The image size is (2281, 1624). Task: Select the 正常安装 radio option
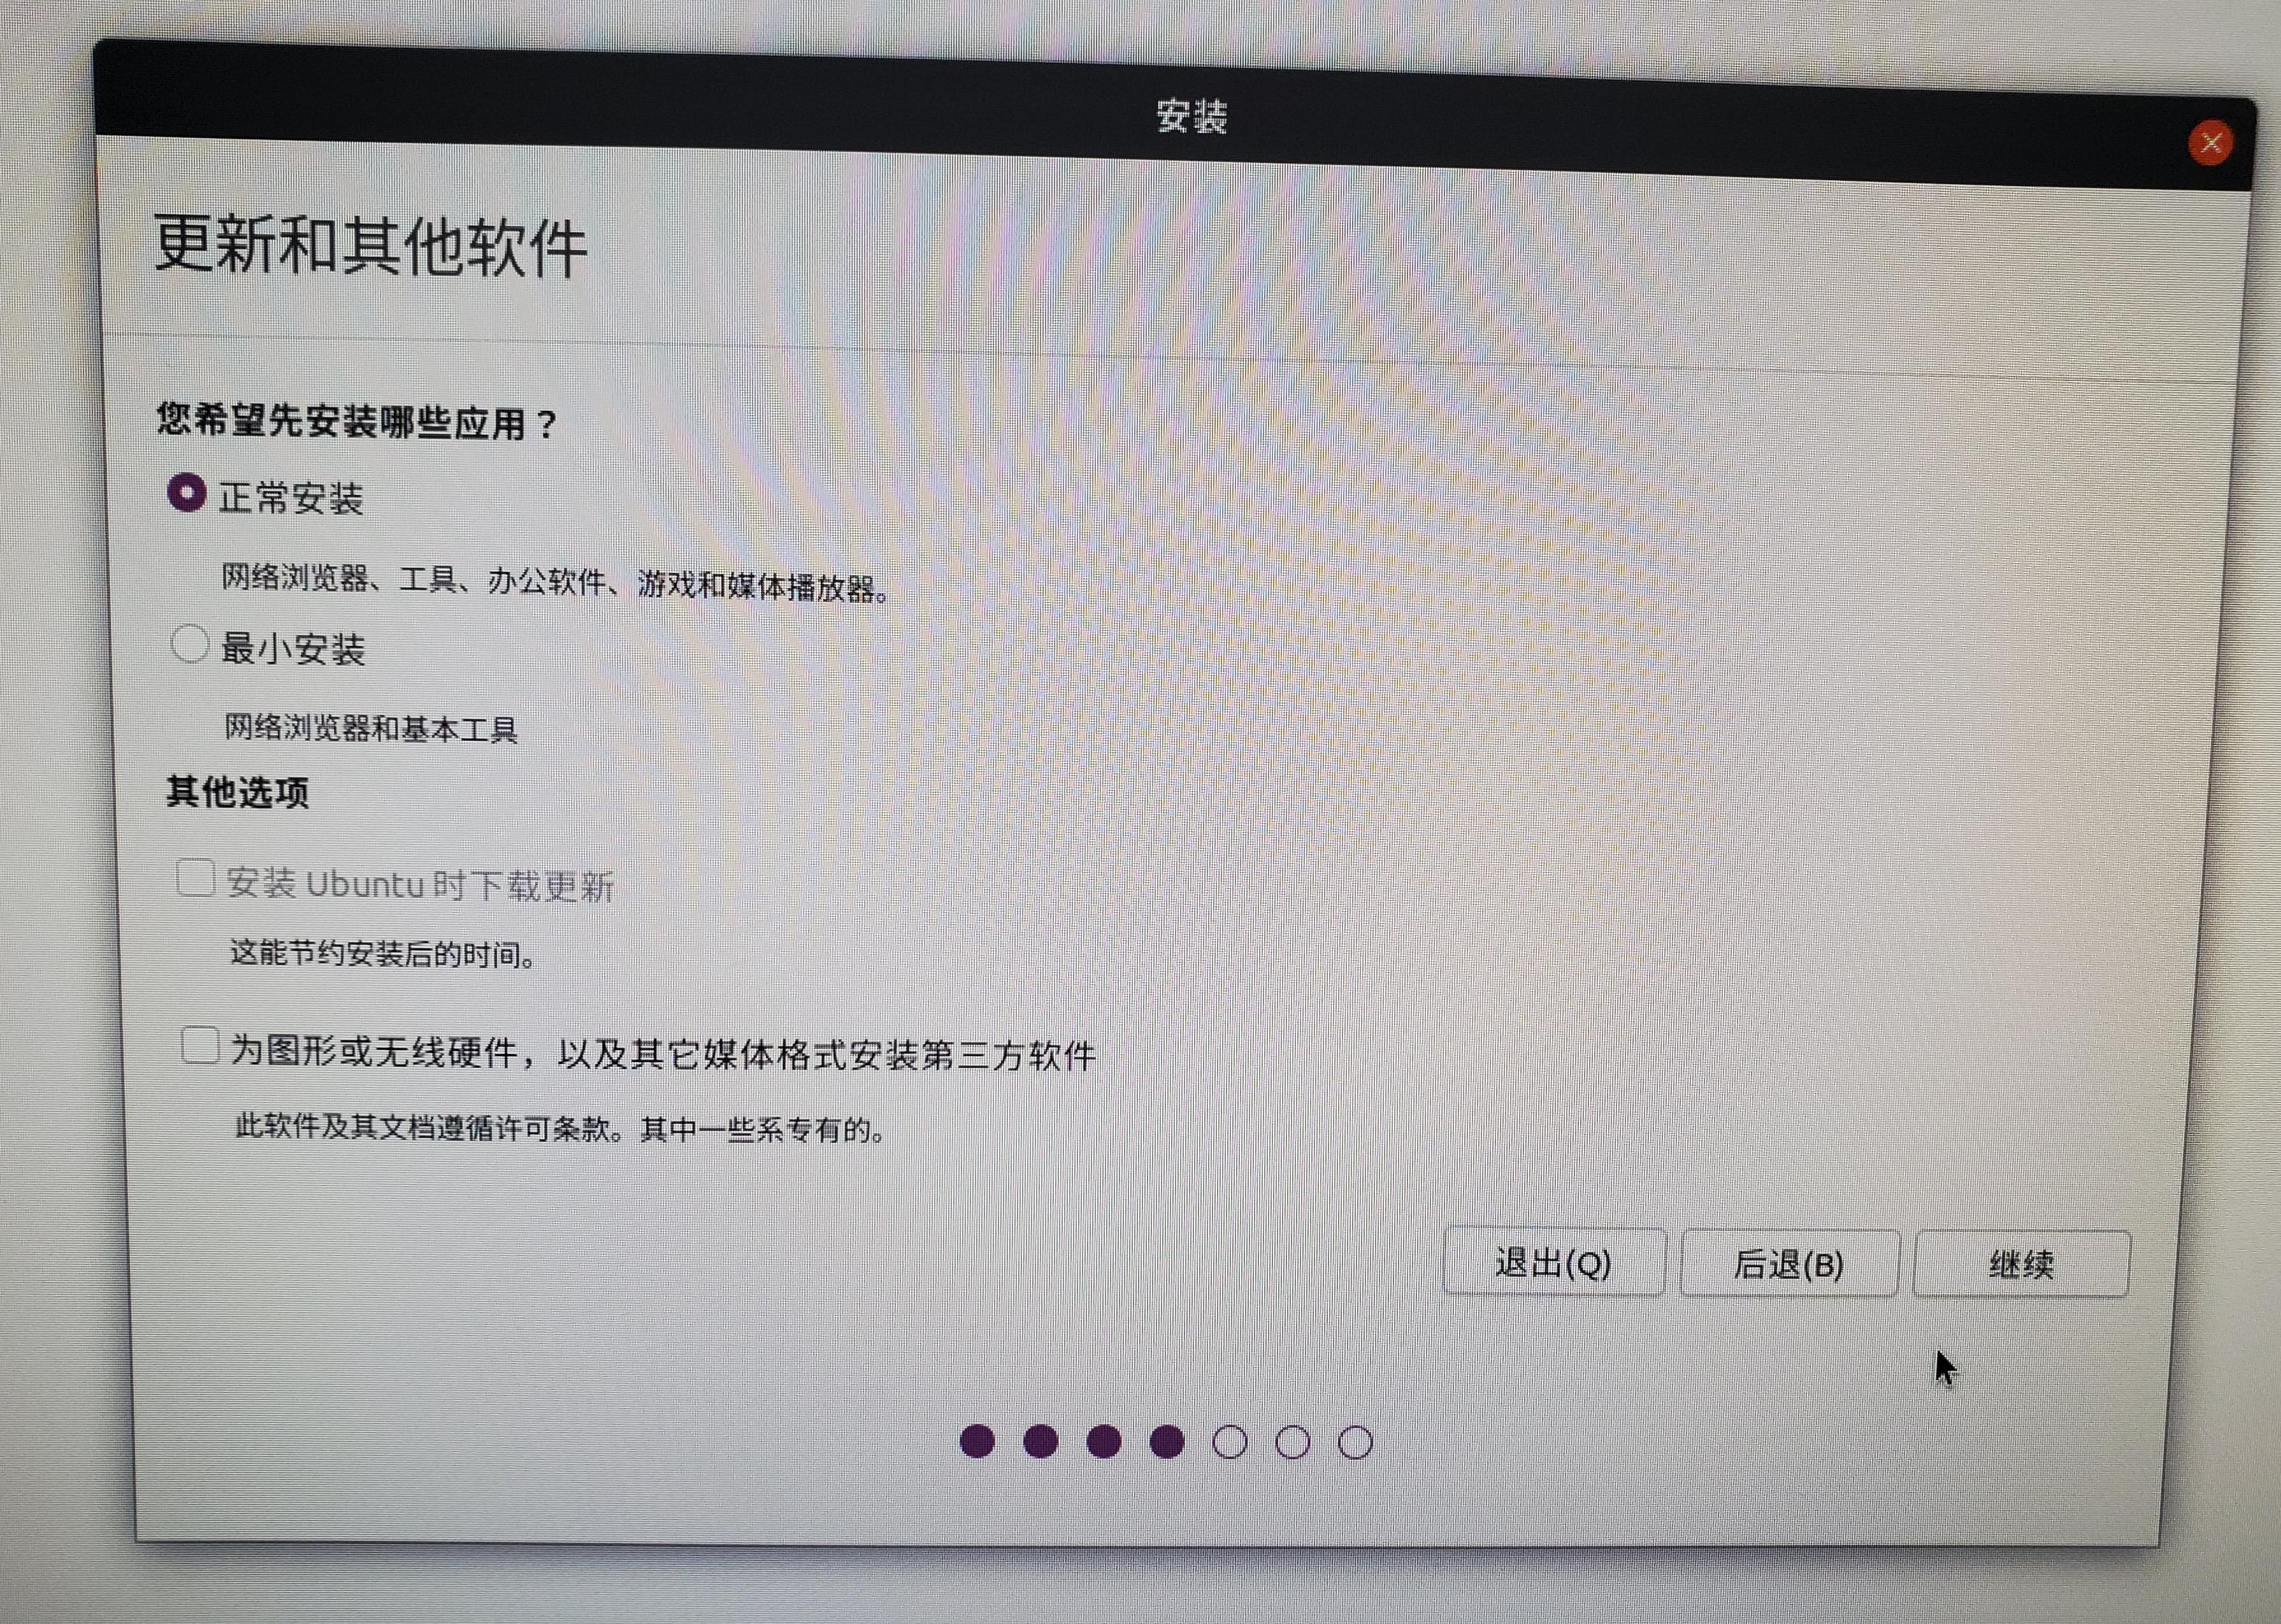coord(187,493)
